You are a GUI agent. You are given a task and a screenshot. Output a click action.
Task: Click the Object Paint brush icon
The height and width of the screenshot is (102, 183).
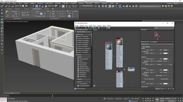click(x=7, y=12)
